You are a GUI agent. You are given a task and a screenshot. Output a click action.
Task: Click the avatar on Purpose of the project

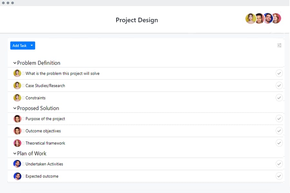point(17,118)
